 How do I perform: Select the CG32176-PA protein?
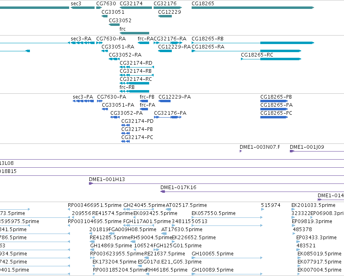tap(168, 117)
